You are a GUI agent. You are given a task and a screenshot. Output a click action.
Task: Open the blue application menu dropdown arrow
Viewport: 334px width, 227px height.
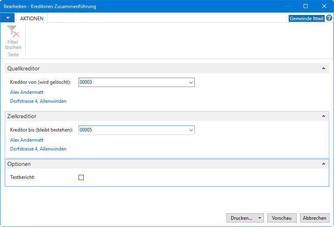point(8,18)
